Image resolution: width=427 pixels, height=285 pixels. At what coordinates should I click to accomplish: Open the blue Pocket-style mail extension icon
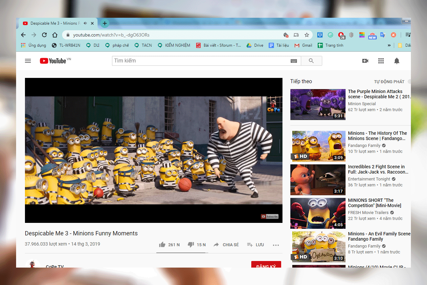(x=320, y=35)
